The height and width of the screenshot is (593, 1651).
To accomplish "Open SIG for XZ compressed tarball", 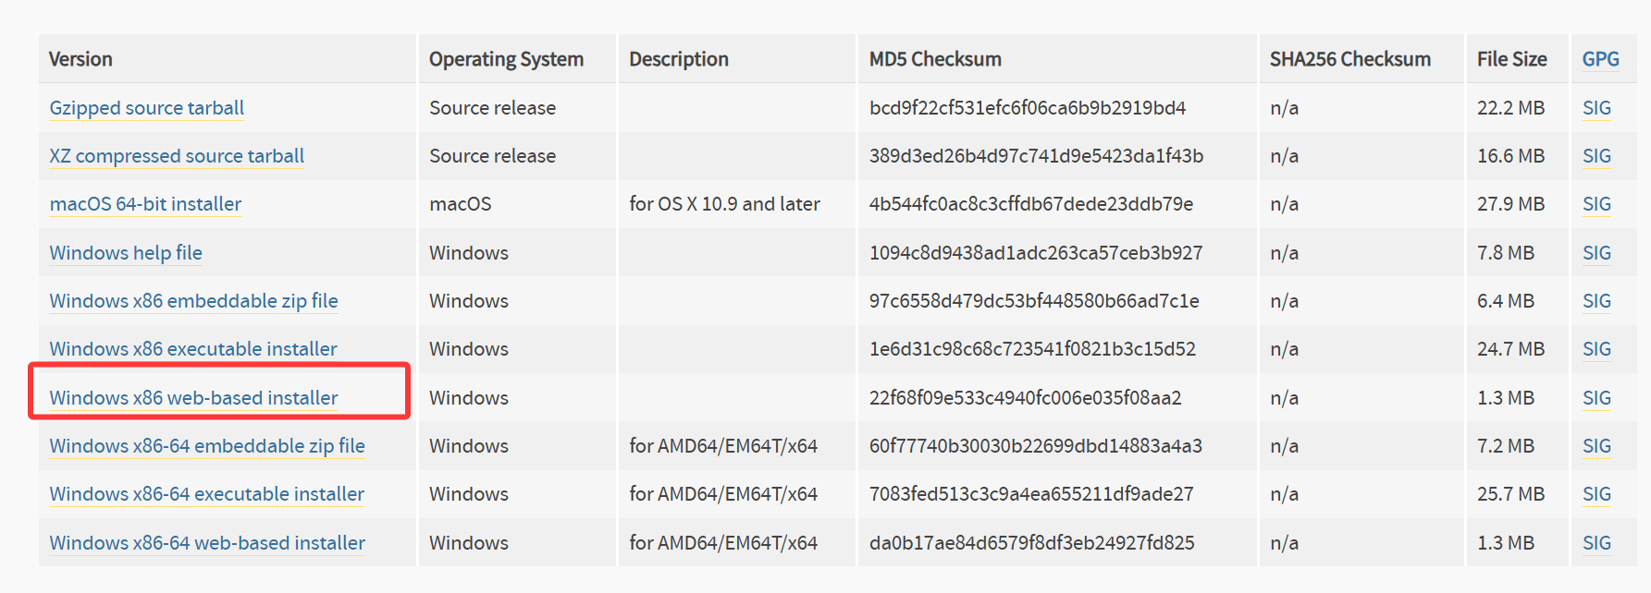I will click(x=1596, y=156).
